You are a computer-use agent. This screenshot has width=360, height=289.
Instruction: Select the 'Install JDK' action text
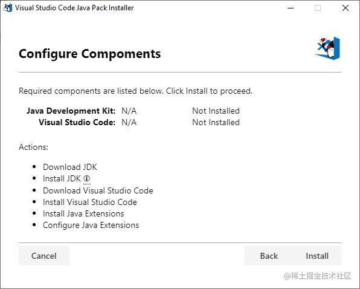(x=62, y=178)
